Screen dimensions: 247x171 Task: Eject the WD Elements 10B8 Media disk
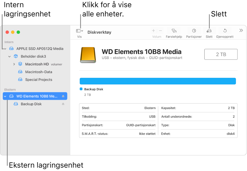63,96
